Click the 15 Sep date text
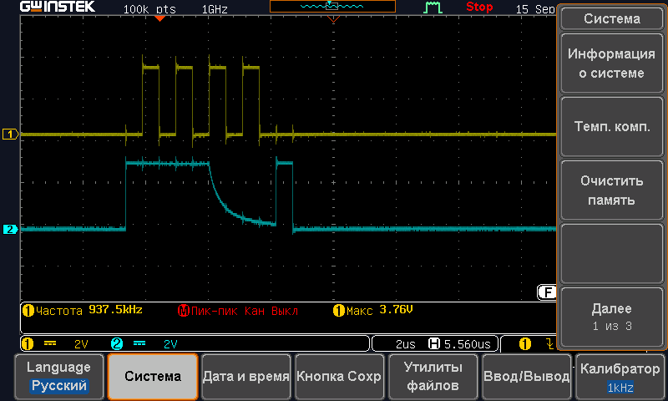Viewport: 668px width, 401px height. (535, 9)
